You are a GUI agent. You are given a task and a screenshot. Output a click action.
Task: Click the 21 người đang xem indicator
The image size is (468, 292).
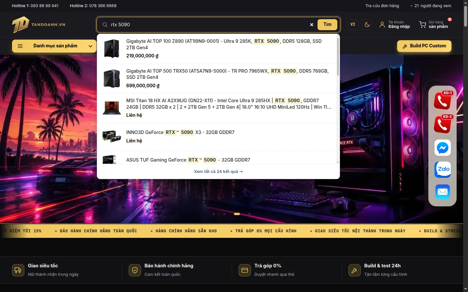[431, 6]
